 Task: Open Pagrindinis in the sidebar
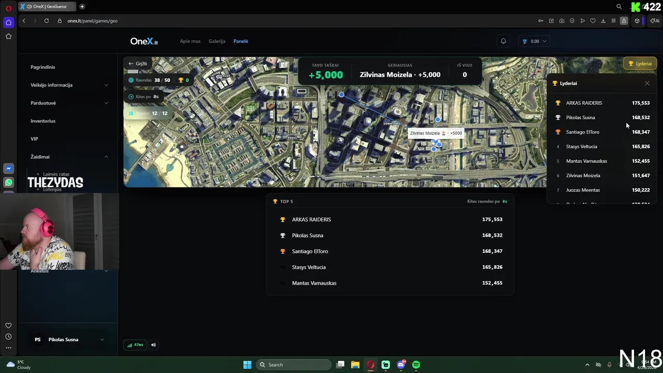[x=43, y=67]
